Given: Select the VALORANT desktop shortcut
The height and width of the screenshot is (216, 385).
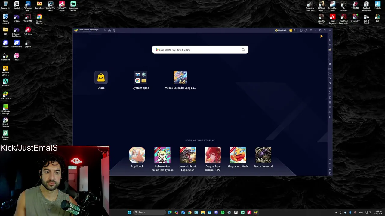Looking at the screenshot, I should coord(28,18).
